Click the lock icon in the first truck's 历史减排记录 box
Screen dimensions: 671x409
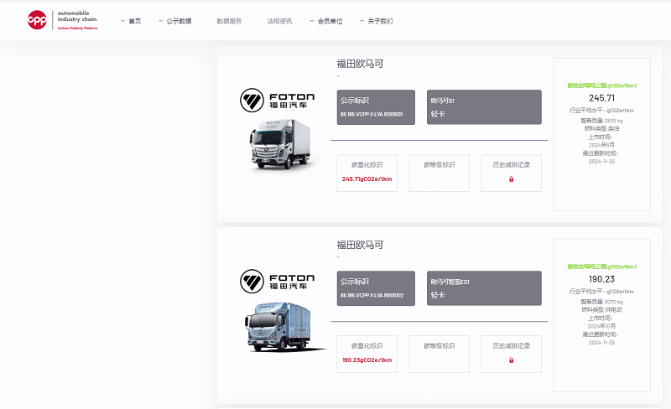511,179
